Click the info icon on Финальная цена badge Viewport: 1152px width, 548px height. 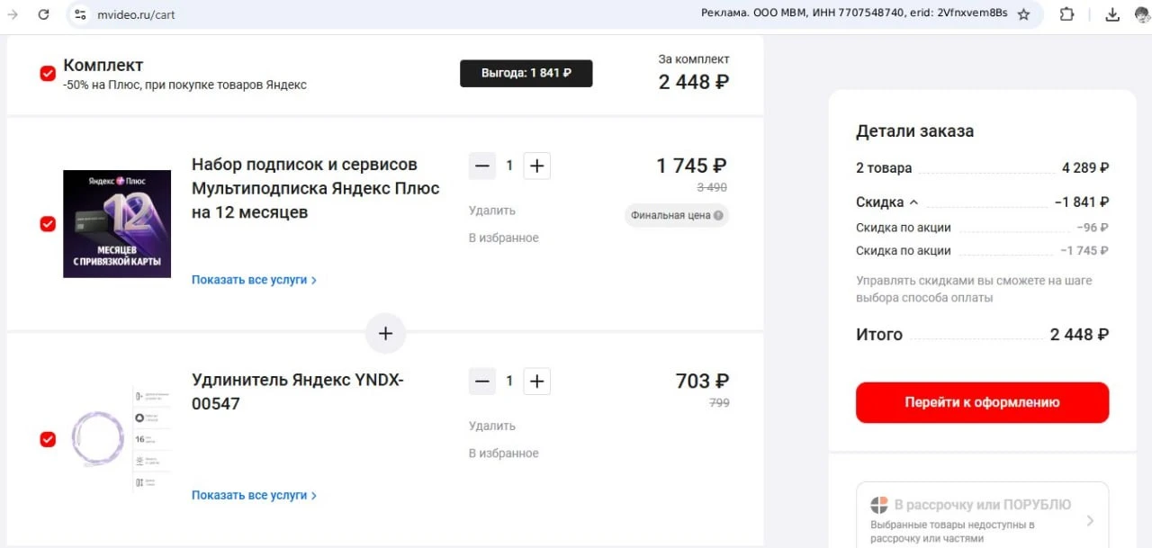pos(718,216)
